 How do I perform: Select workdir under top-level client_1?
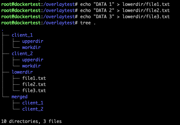pos(31,48)
